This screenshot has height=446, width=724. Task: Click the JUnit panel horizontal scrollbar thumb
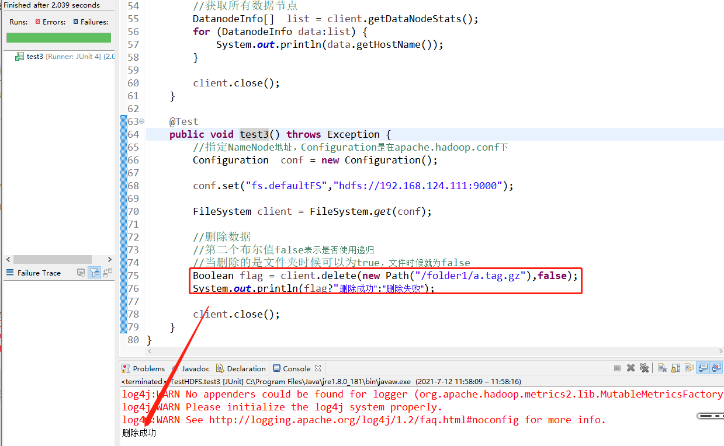click(53, 259)
